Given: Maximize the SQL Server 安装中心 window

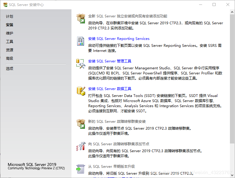Looking at the screenshot, I should tap(214, 5).
